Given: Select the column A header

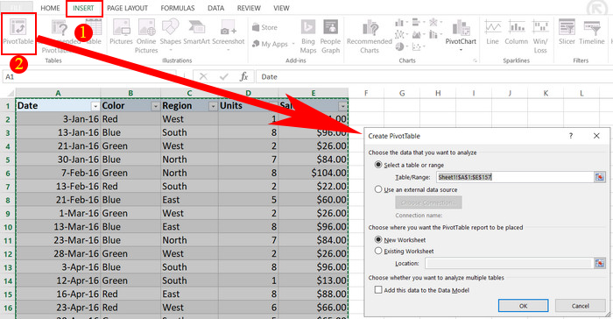Looking at the screenshot, I should [58, 93].
